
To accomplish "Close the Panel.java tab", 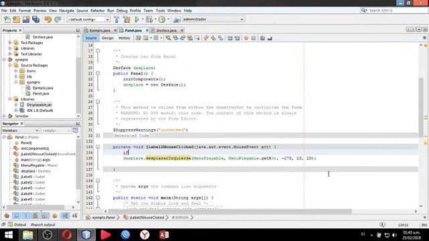I will coord(147,30).
